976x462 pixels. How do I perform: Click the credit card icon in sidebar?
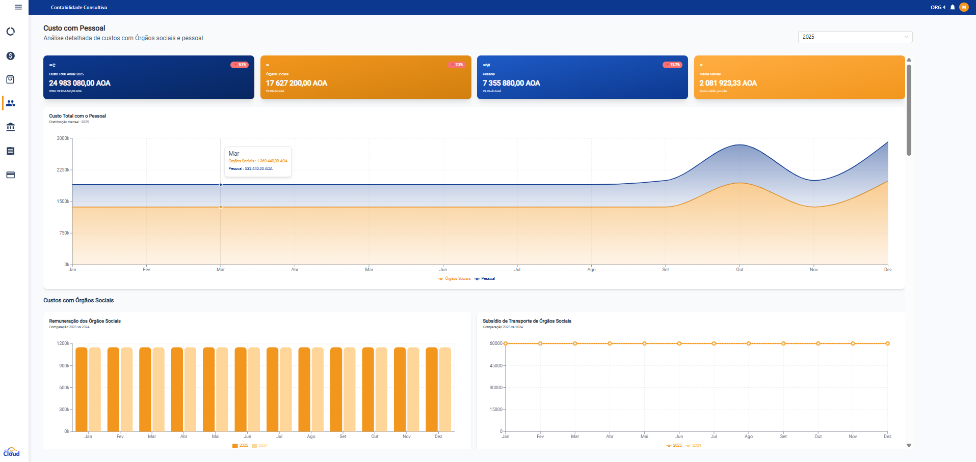[10, 175]
